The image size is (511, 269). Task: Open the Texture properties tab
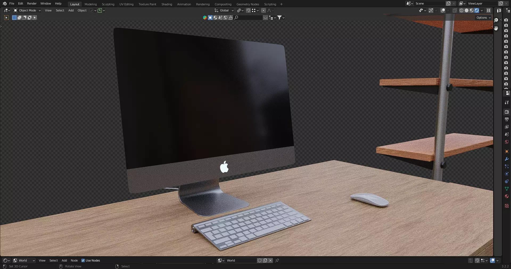[x=507, y=206]
